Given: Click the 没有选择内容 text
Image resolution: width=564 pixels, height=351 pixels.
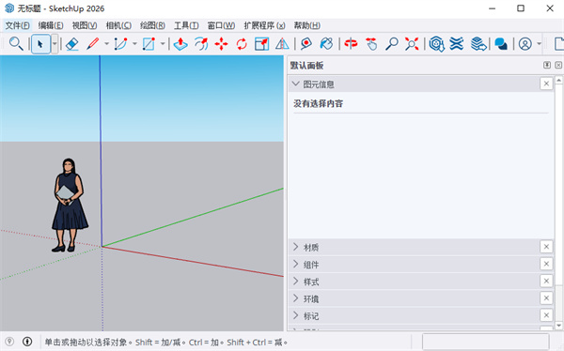Looking at the screenshot, I should click(x=318, y=104).
